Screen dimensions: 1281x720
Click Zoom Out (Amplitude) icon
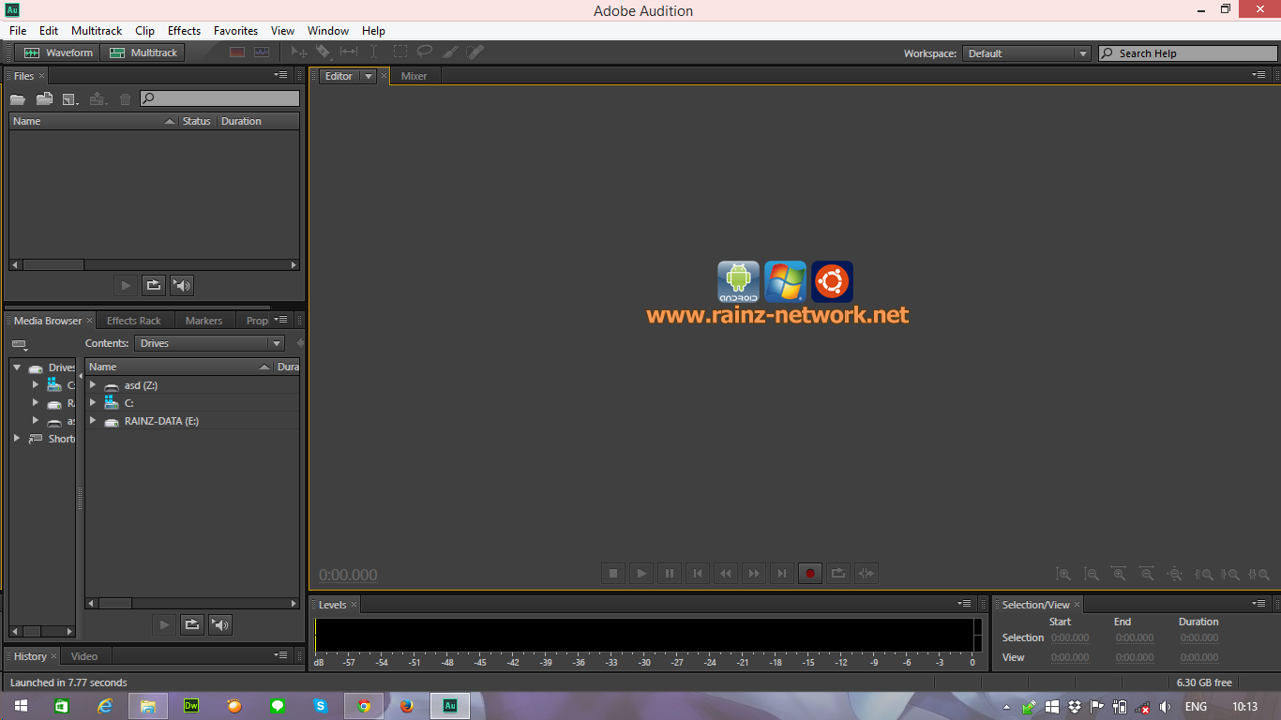point(1092,574)
